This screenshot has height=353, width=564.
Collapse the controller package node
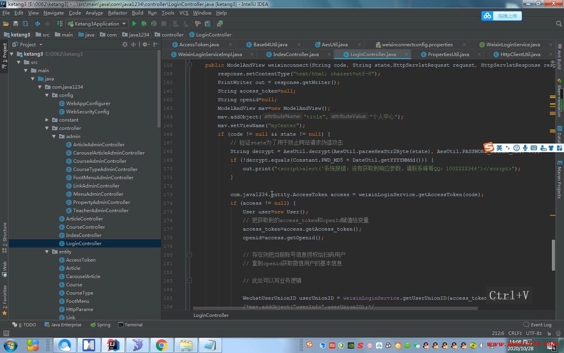[x=47, y=128]
